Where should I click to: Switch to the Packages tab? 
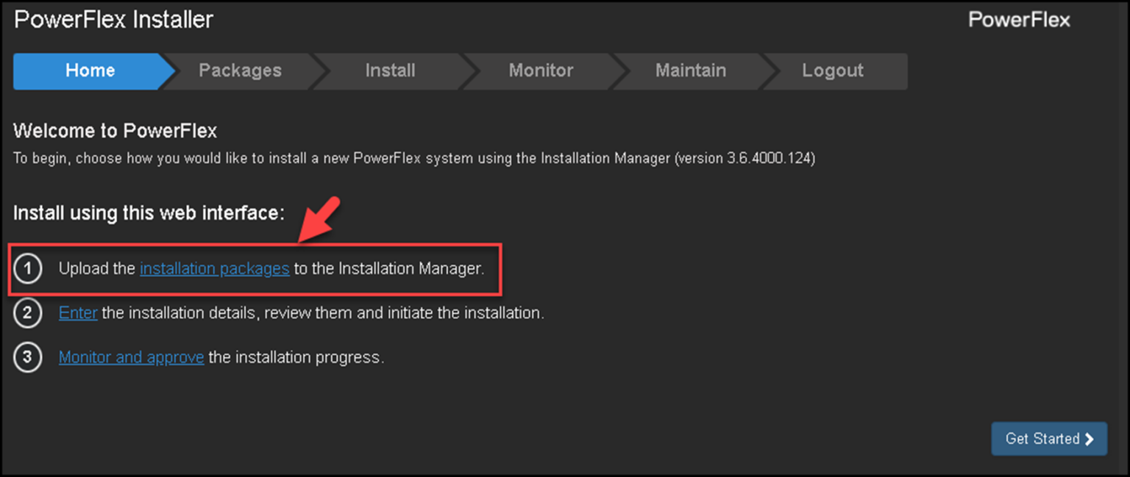point(240,71)
